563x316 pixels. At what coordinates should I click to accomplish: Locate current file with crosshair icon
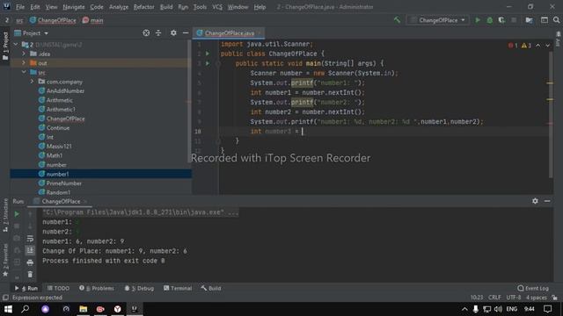[146, 33]
